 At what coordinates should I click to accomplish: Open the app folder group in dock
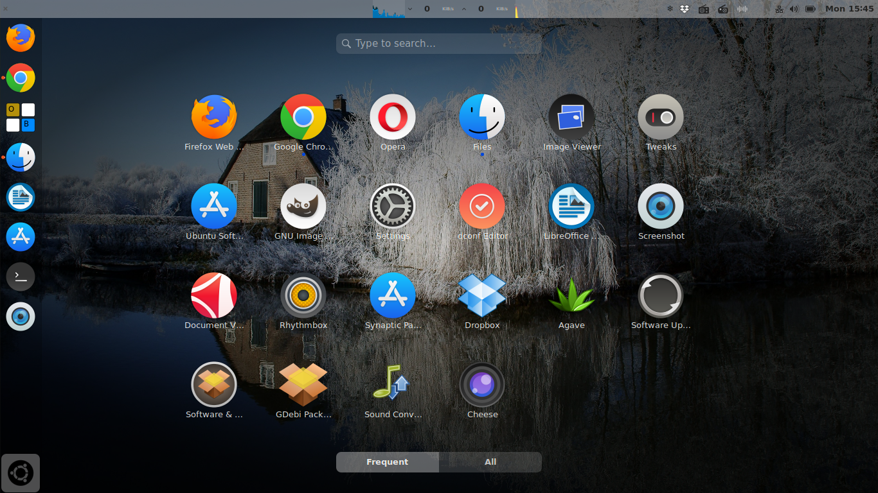pyautogui.click(x=21, y=117)
